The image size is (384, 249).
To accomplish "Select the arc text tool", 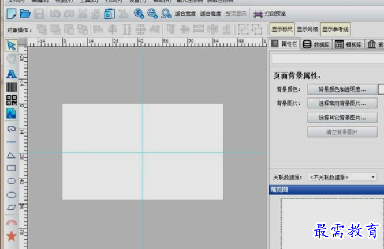I will (12, 222).
